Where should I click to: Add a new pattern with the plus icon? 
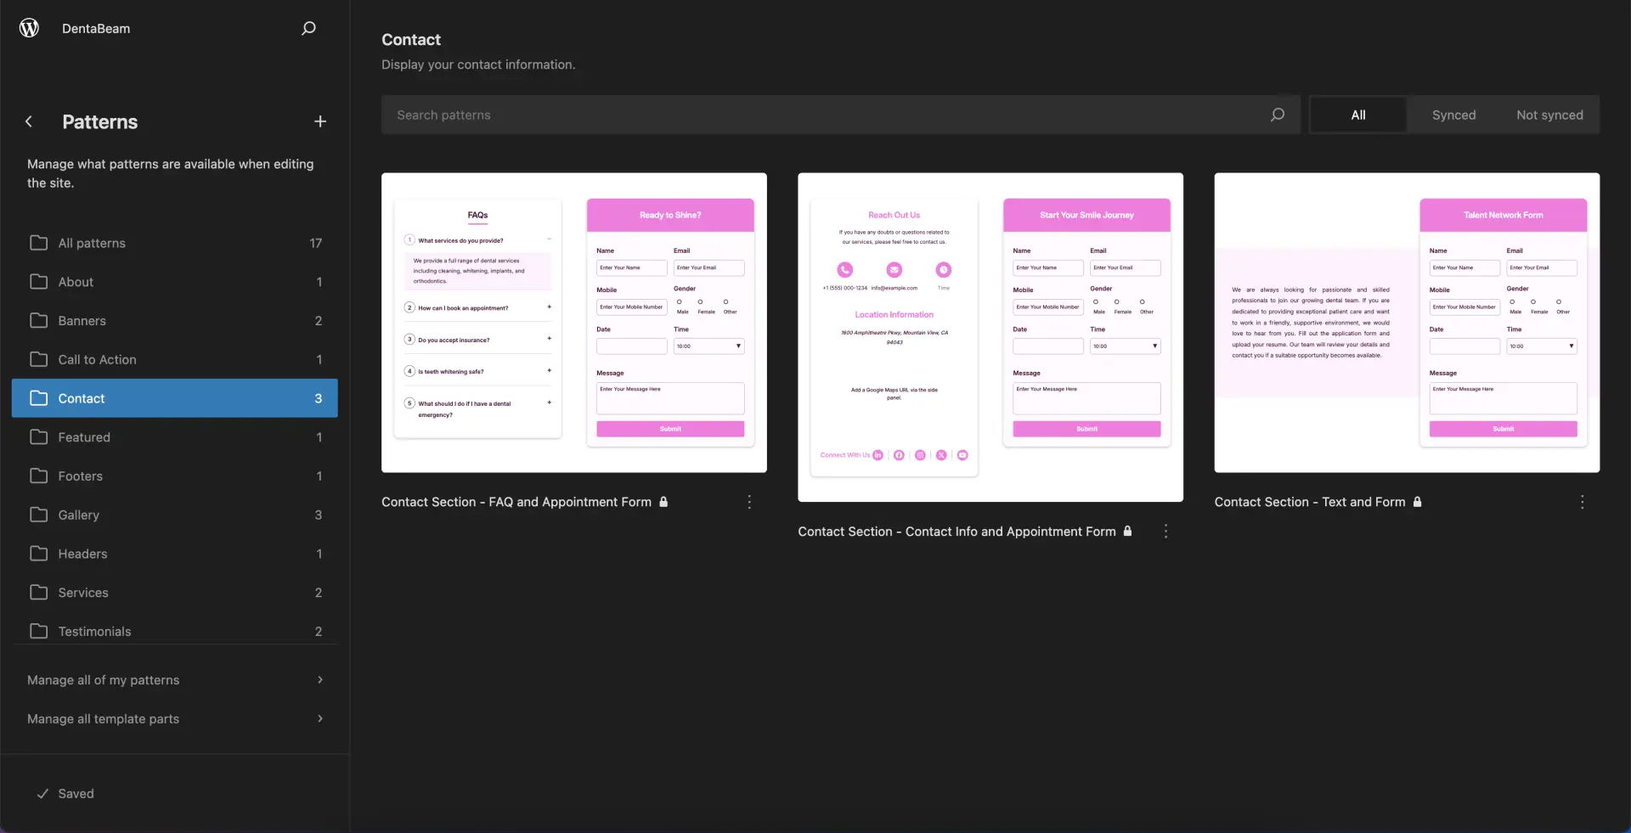click(x=320, y=121)
